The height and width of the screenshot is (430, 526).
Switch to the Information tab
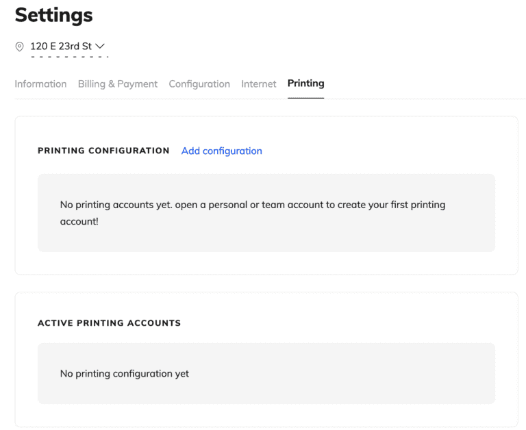40,84
